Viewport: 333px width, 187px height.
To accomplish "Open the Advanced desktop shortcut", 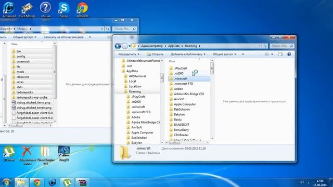I will (x=9, y=9).
